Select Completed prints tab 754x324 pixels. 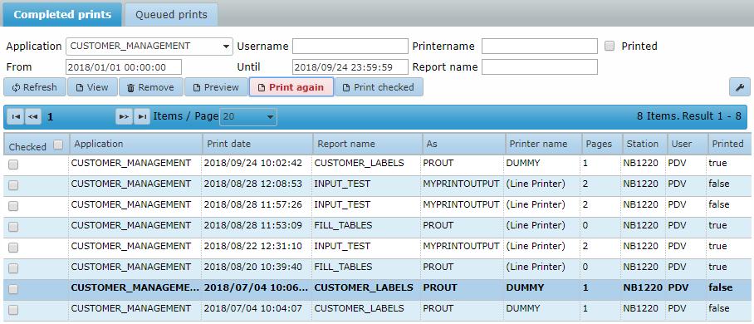pyautogui.click(x=62, y=14)
